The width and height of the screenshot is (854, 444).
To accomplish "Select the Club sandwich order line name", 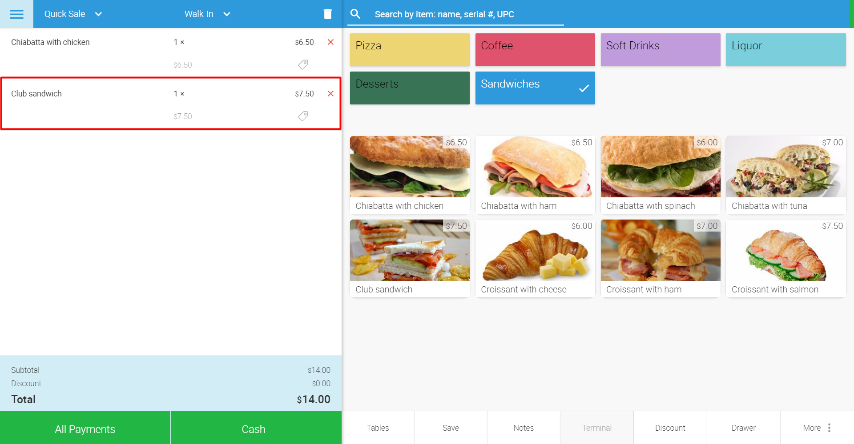I will click(x=36, y=94).
